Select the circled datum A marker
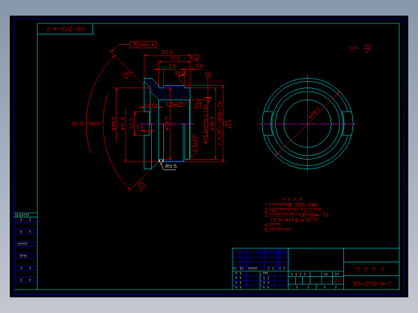This screenshot has height=313, width=418. click(x=208, y=75)
